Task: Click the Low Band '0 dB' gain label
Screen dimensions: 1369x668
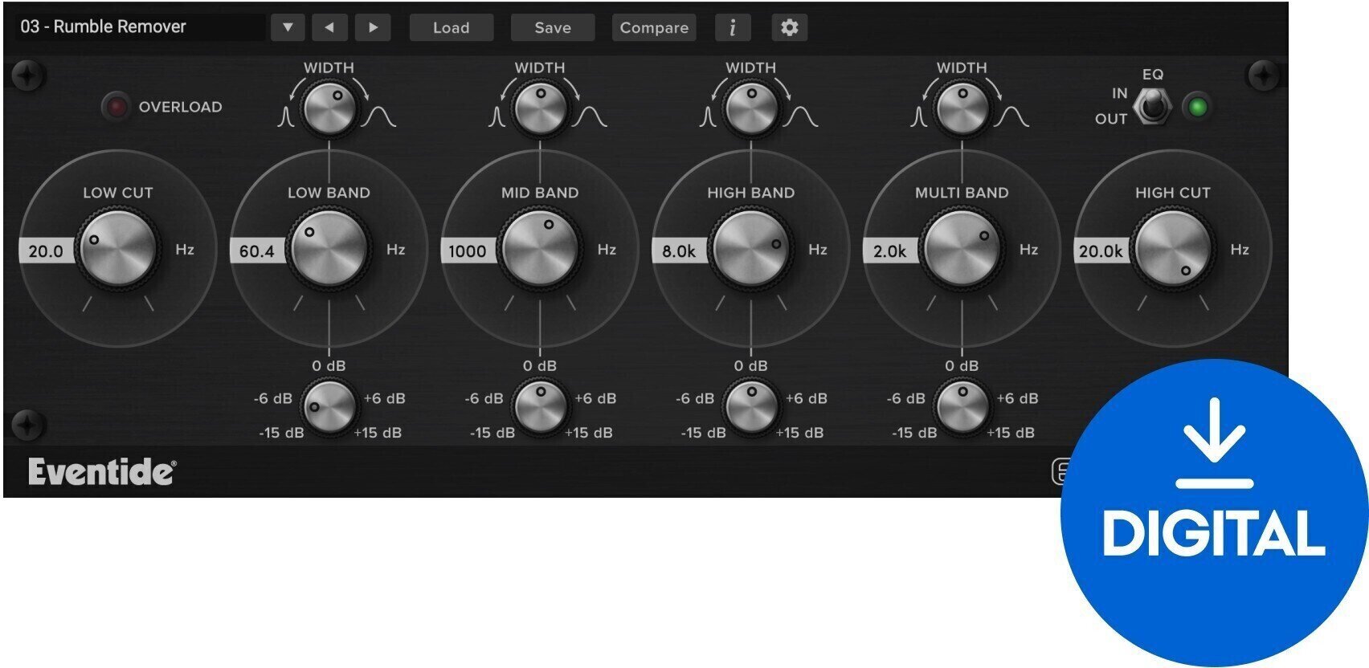Action: coord(329,365)
